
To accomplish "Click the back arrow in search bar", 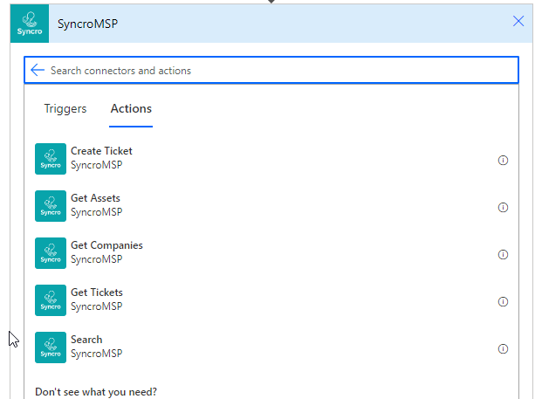I will coord(38,70).
